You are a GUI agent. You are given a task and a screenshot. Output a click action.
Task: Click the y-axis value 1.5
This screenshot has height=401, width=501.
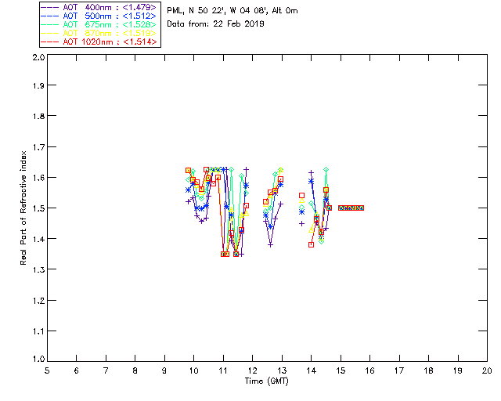click(x=38, y=208)
